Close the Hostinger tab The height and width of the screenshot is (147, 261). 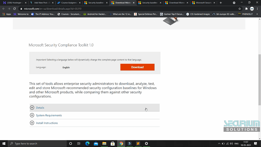[26, 3]
